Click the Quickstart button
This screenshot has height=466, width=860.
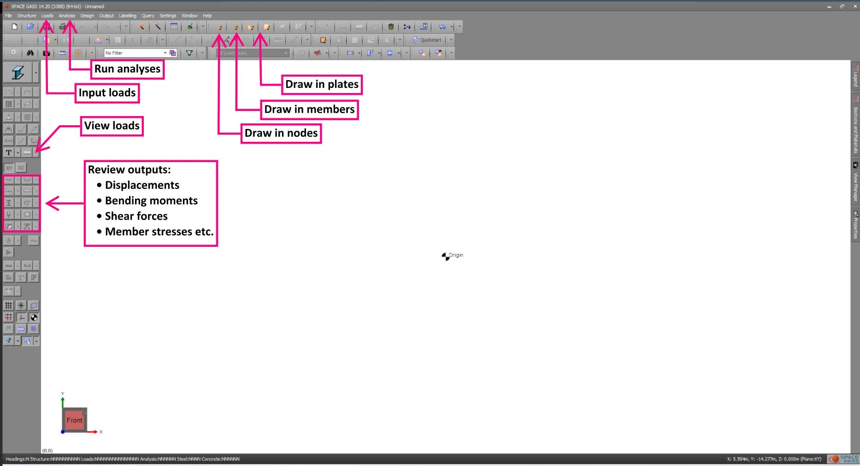[429, 40]
